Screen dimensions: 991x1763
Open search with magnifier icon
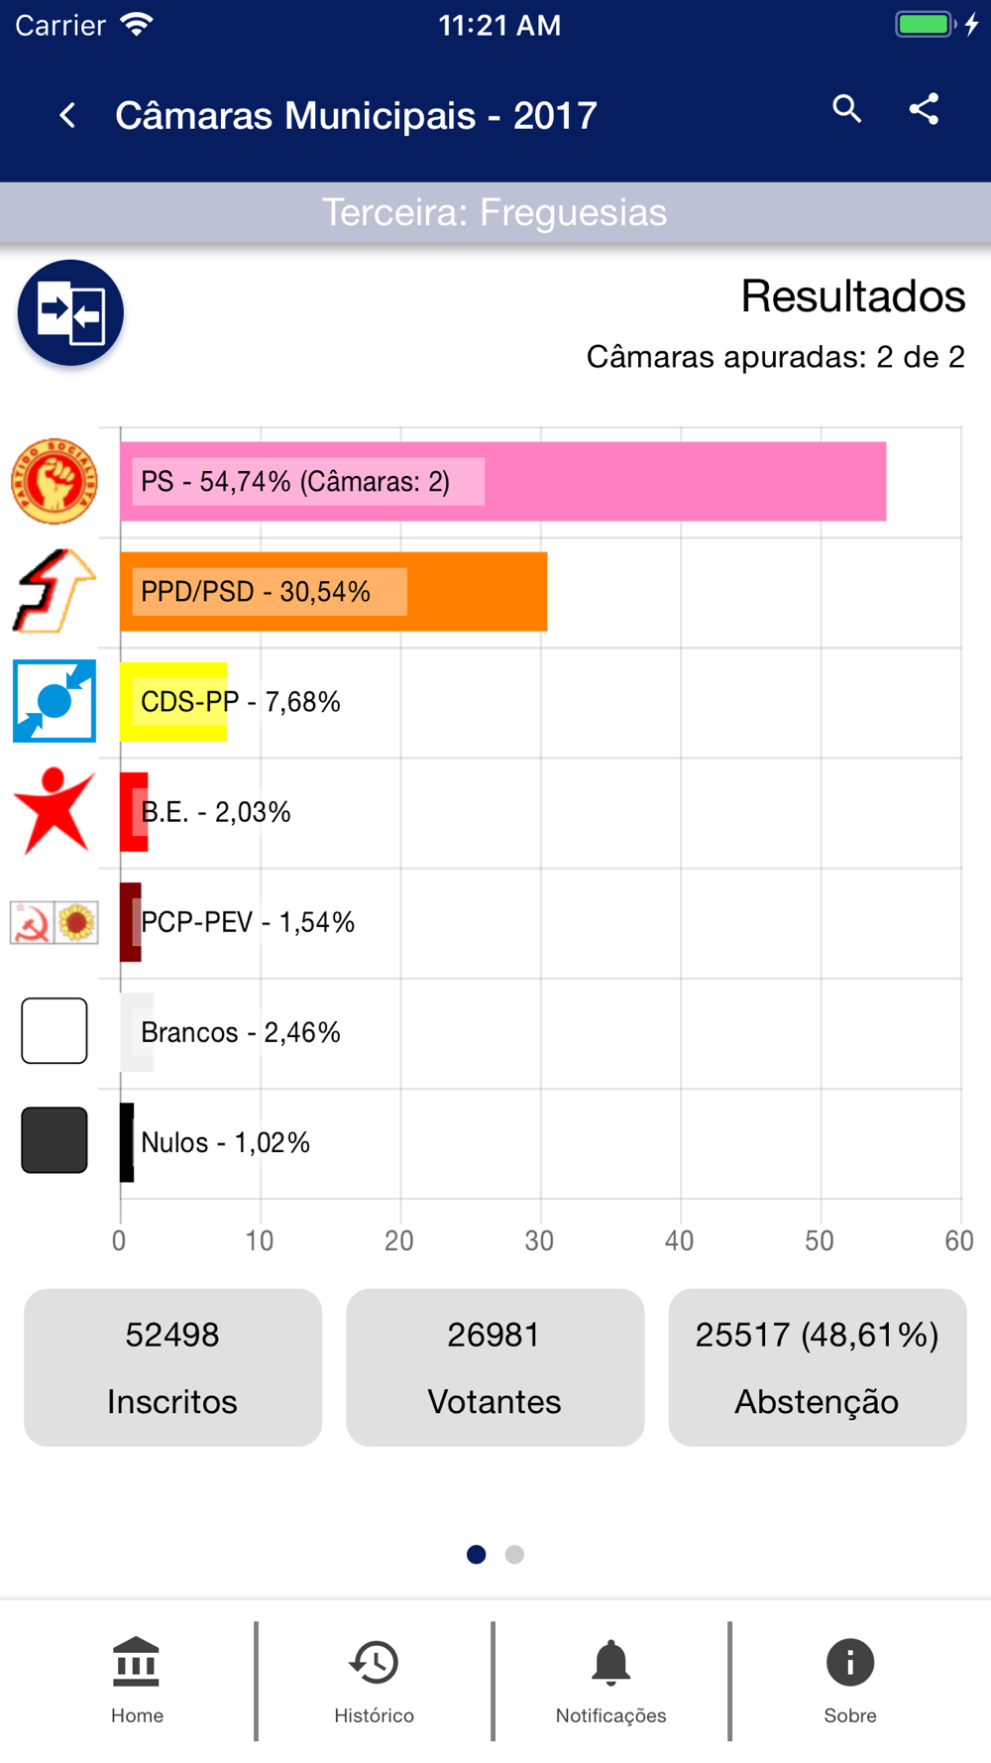(x=847, y=109)
